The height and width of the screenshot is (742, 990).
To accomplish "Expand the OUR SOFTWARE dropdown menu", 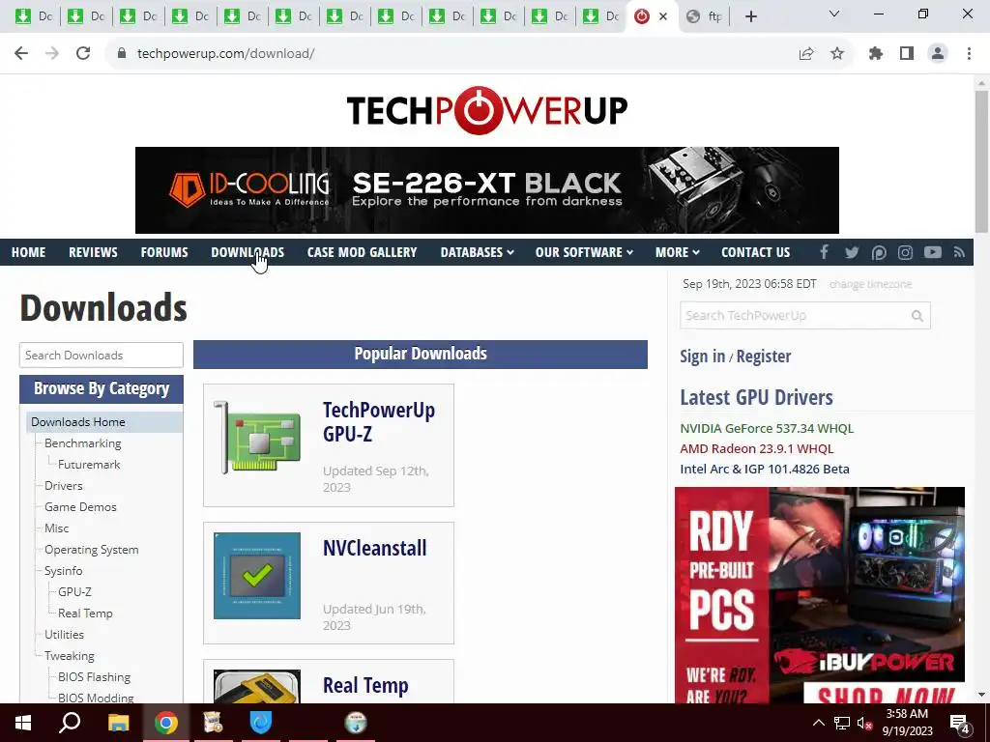I will coord(584,252).
